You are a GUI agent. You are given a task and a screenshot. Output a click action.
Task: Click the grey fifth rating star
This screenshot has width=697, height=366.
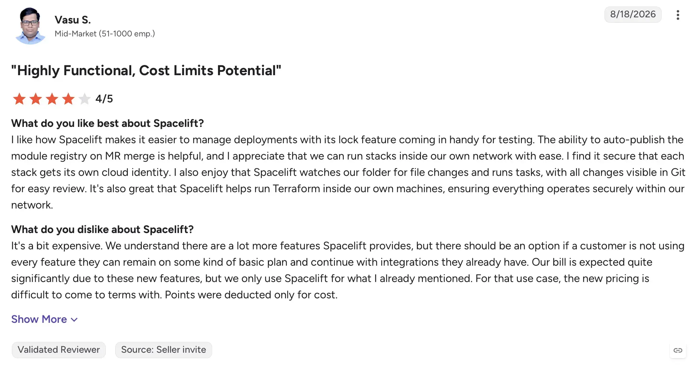coord(84,99)
